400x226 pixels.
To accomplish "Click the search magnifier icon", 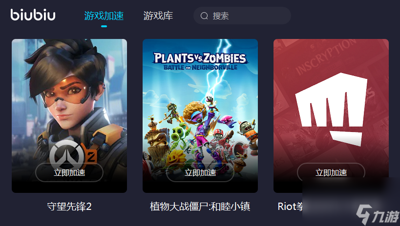I will (x=204, y=16).
